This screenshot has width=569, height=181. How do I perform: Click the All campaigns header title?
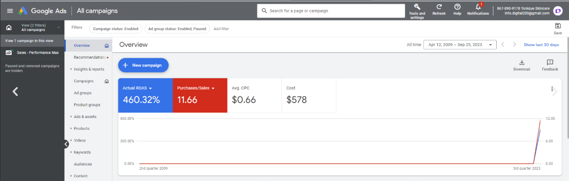coord(97,10)
